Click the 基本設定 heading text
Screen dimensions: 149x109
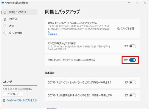50,73
